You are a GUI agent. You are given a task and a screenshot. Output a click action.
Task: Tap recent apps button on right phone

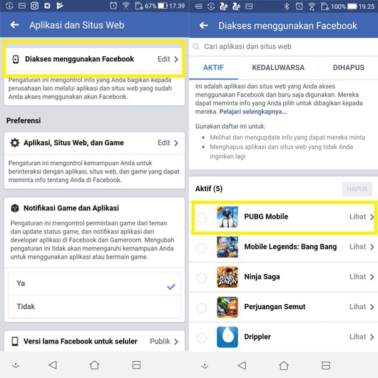[x=326, y=365]
